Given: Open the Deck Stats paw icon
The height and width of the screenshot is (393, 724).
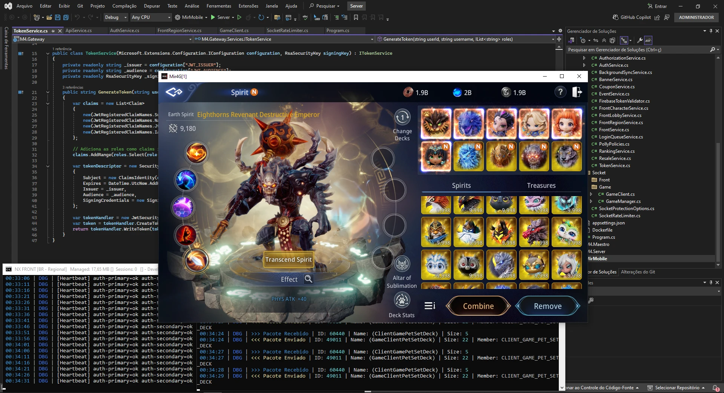Looking at the screenshot, I should (402, 300).
